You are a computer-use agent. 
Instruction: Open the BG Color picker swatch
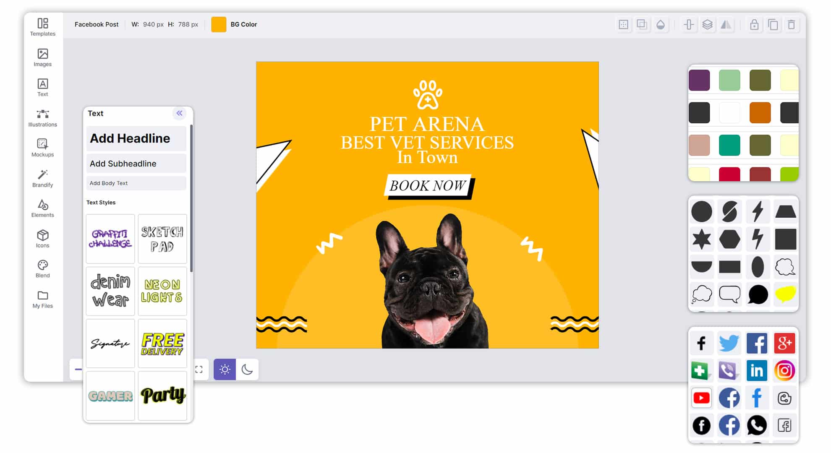pyautogui.click(x=218, y=24)
